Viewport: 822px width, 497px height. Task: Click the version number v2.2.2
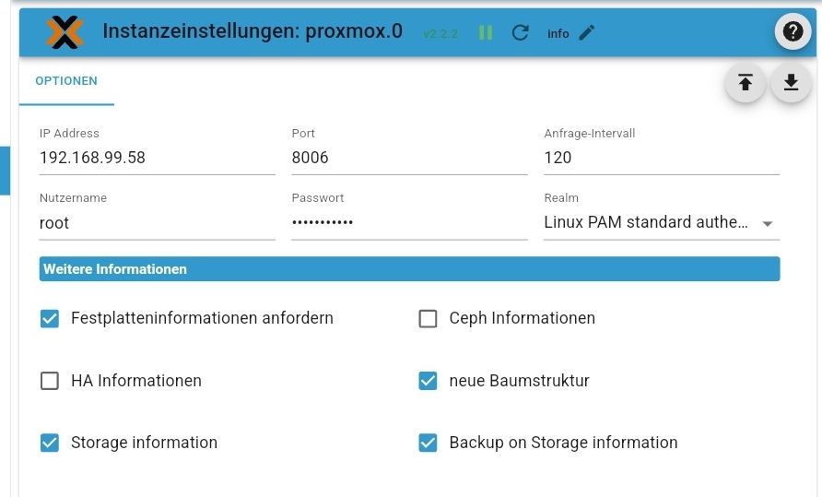coord(440,34)
